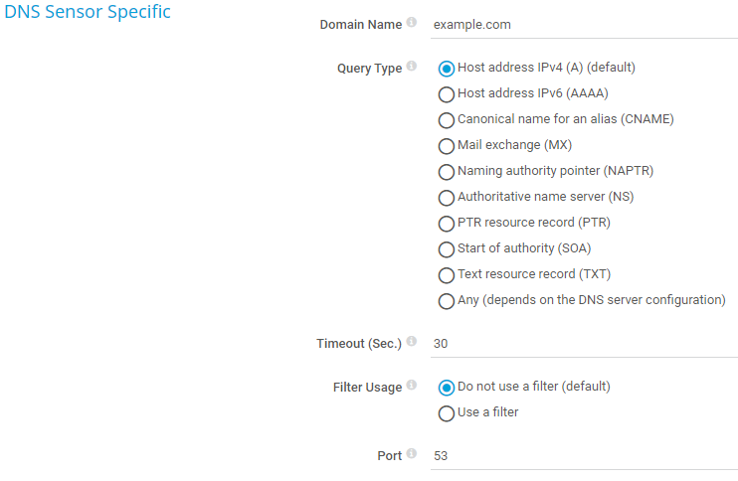The image size is (738, 481).
Task: Click the info icon beside Filter Usage
Action: click(412, 386)
